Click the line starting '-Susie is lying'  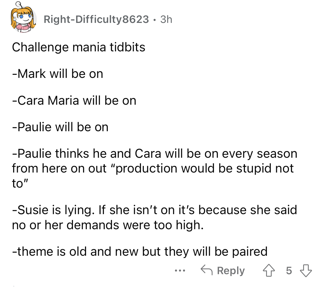click(154, 210)
